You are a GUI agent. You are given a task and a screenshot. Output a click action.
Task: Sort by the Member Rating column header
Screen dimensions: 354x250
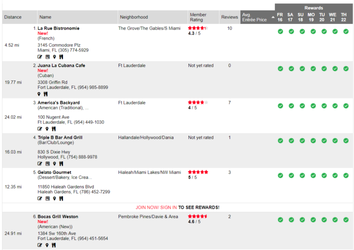198,17
